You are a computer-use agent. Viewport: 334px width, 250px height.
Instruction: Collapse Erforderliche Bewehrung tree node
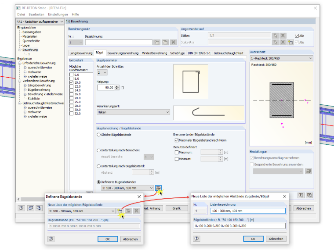[20, 63]
